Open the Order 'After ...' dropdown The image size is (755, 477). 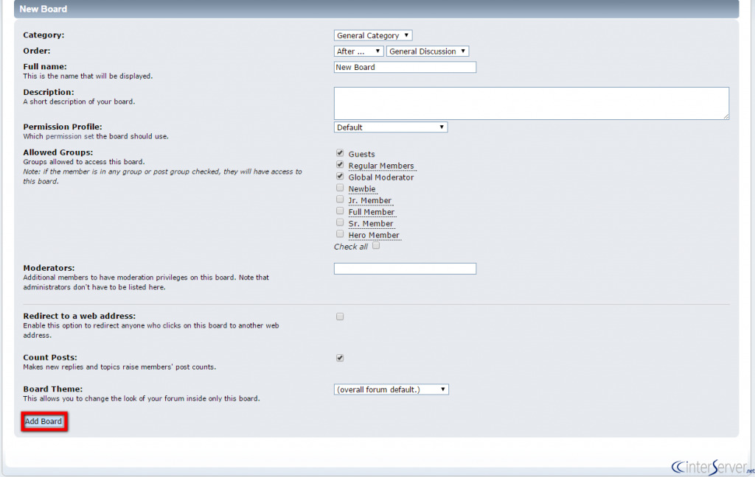click(x=358, y=52)
